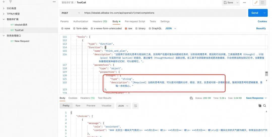The height and width of the screenshot is (137, 272).
Task: Select the GraphQL radio option
Action: click(x=150, y=29)
